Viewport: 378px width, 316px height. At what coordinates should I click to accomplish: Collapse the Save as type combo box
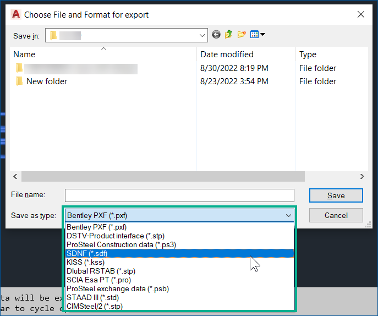coord(288,215)
